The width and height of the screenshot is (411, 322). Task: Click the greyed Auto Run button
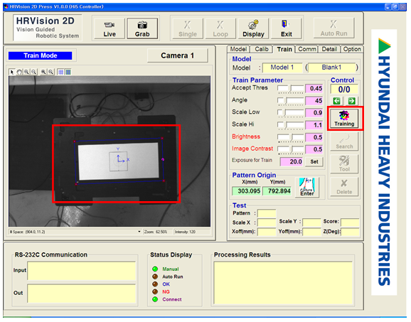333,28
